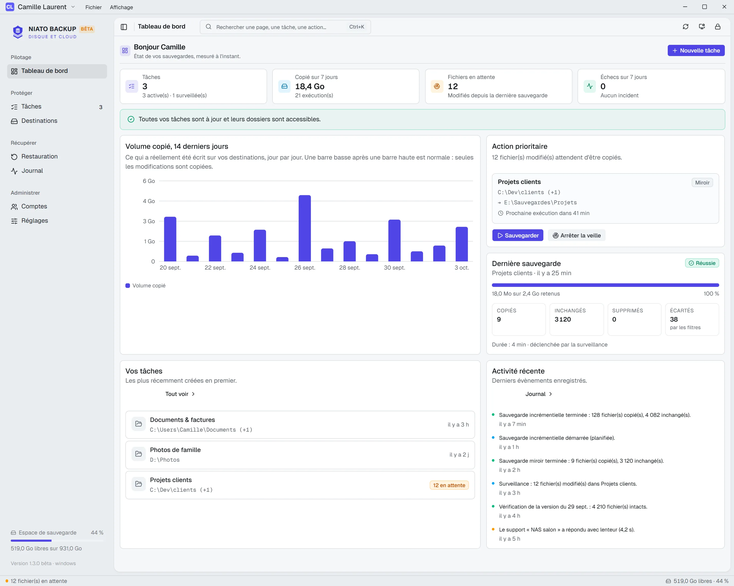Click the drive icon next to Espace de sauvegarde
Viewport: 734px width, 586px height.
click(13, 533)
